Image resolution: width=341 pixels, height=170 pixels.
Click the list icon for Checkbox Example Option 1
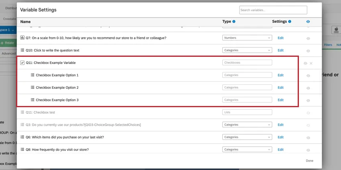click(x=32, y=75)
